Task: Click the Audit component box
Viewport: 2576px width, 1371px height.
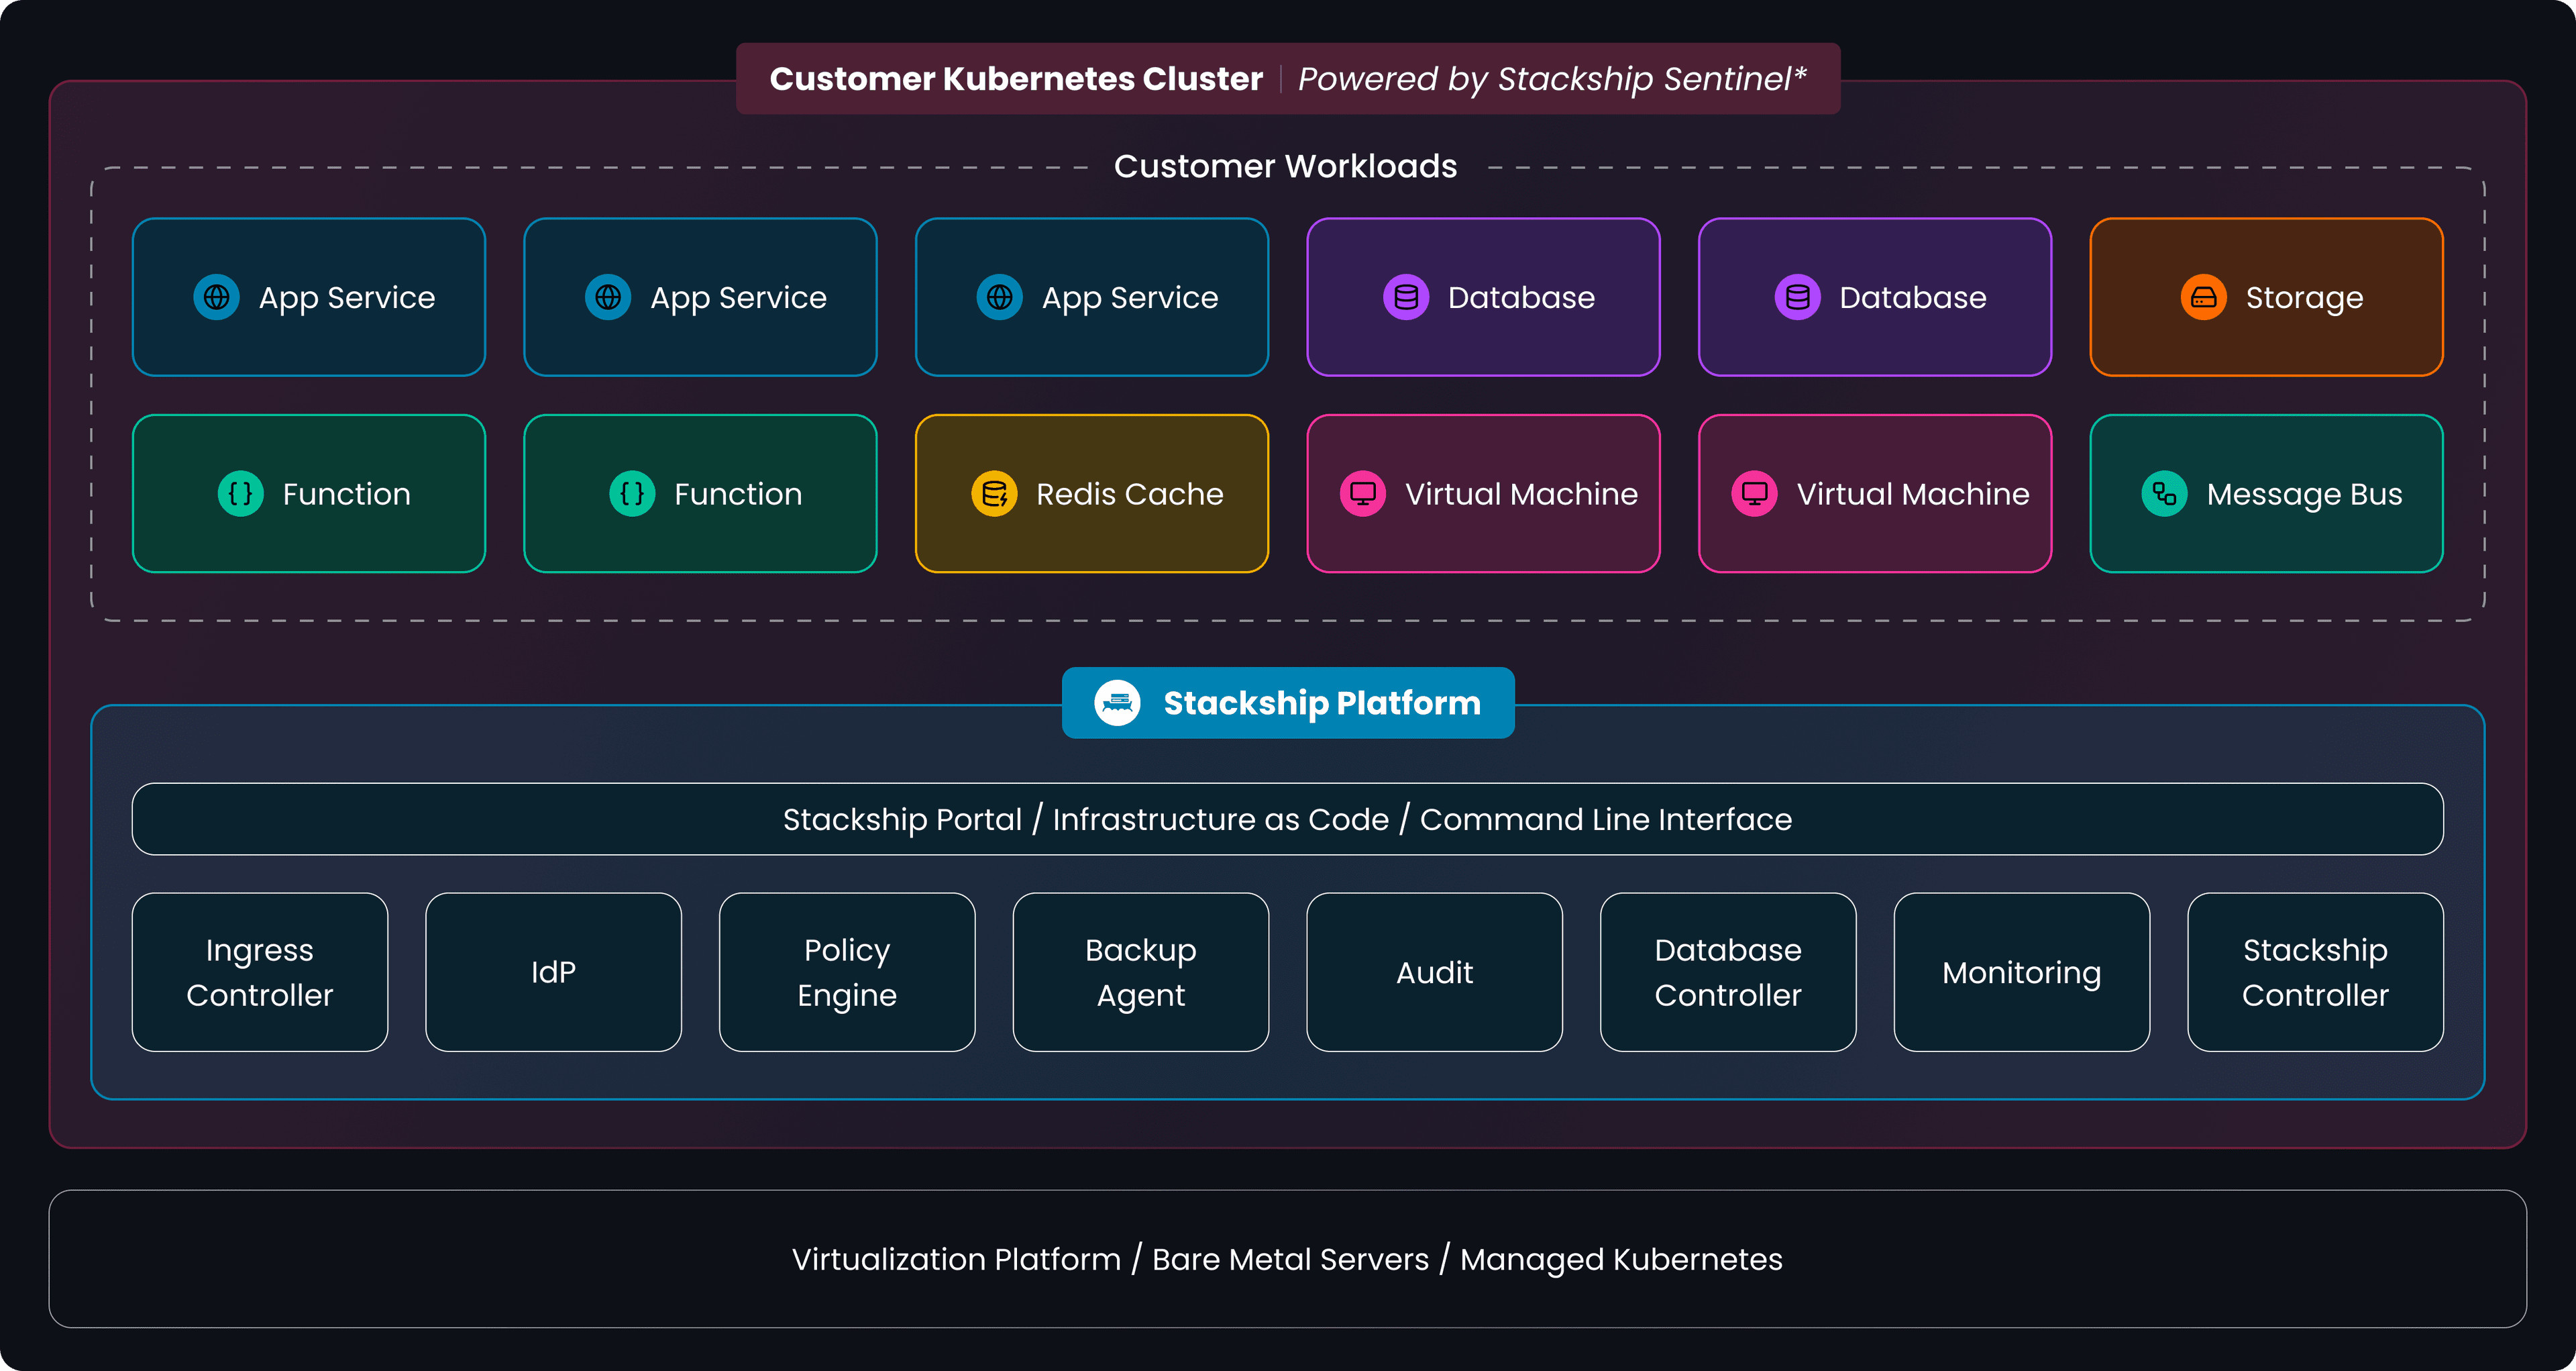Action: (1434, 972)
